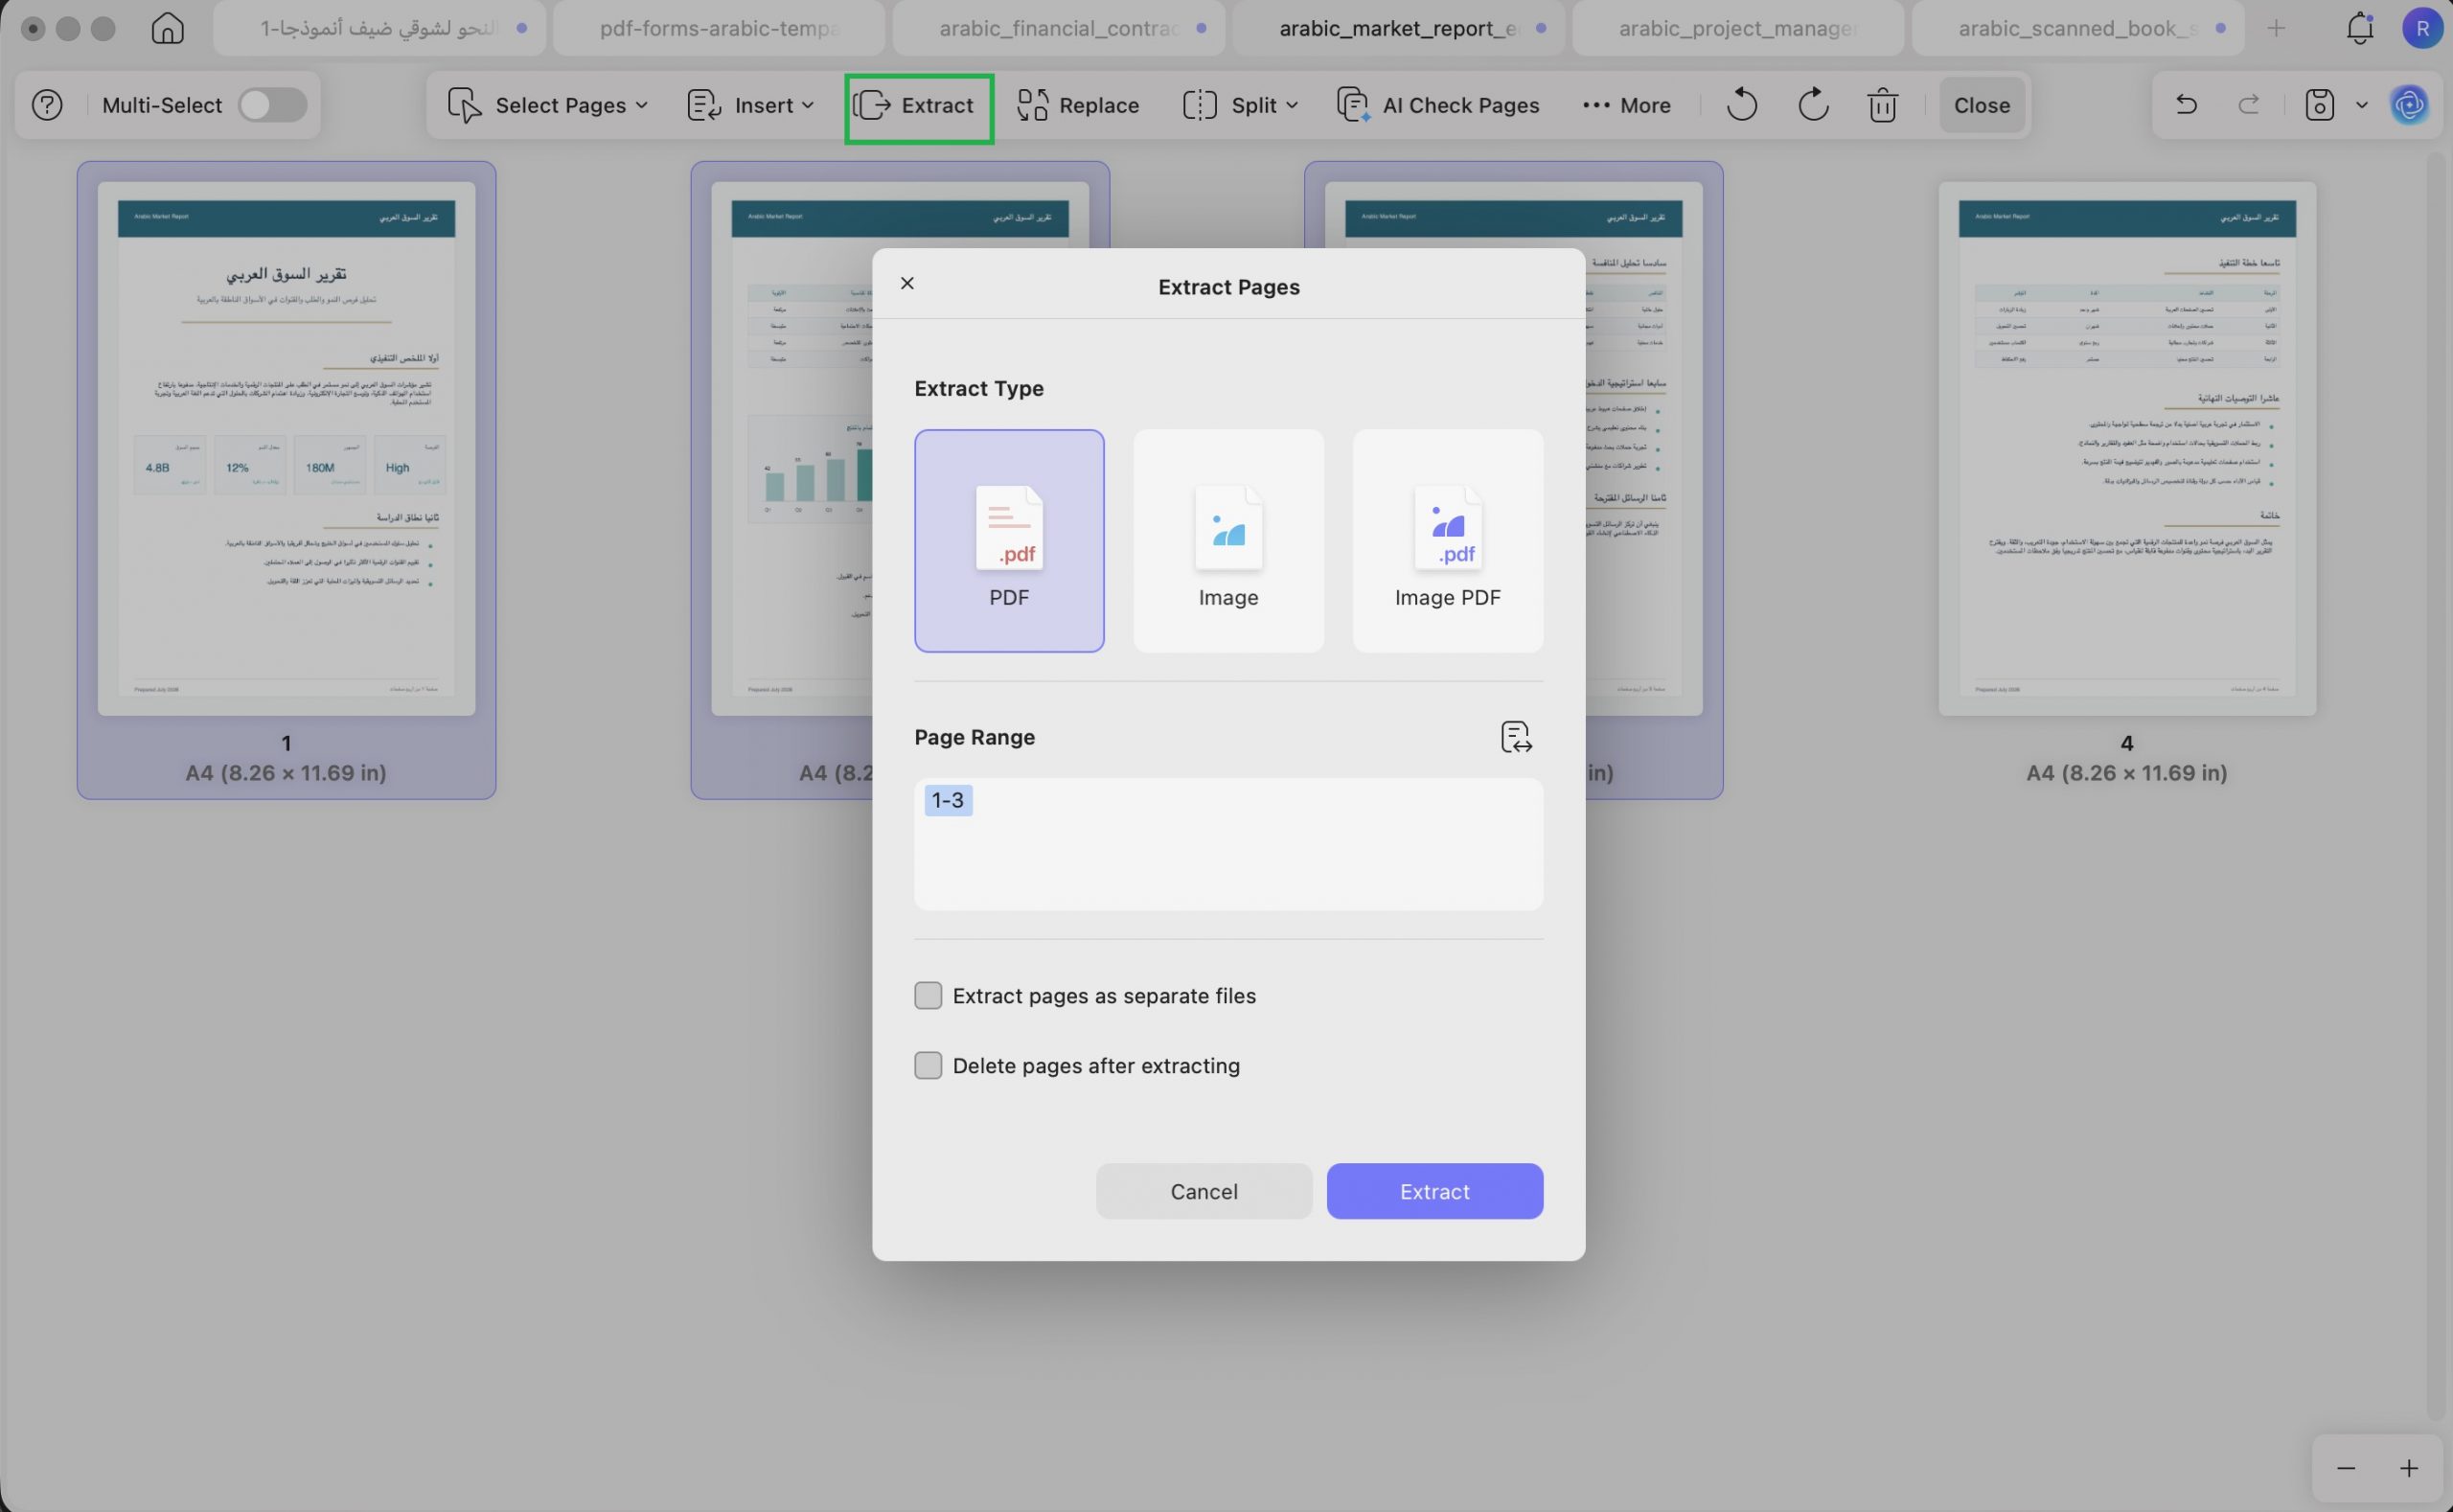The image size is (2453, 1512).
Task: Click the thumbnail area vertical scrollbar
Action: (x=2434, y=785)
